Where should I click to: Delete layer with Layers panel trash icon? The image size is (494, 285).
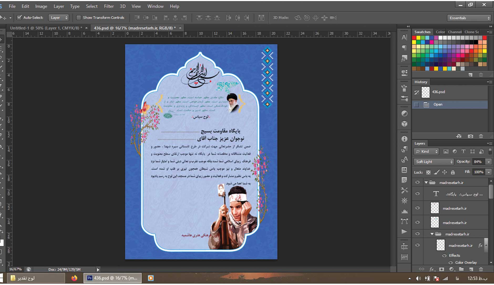coord(481,269)
